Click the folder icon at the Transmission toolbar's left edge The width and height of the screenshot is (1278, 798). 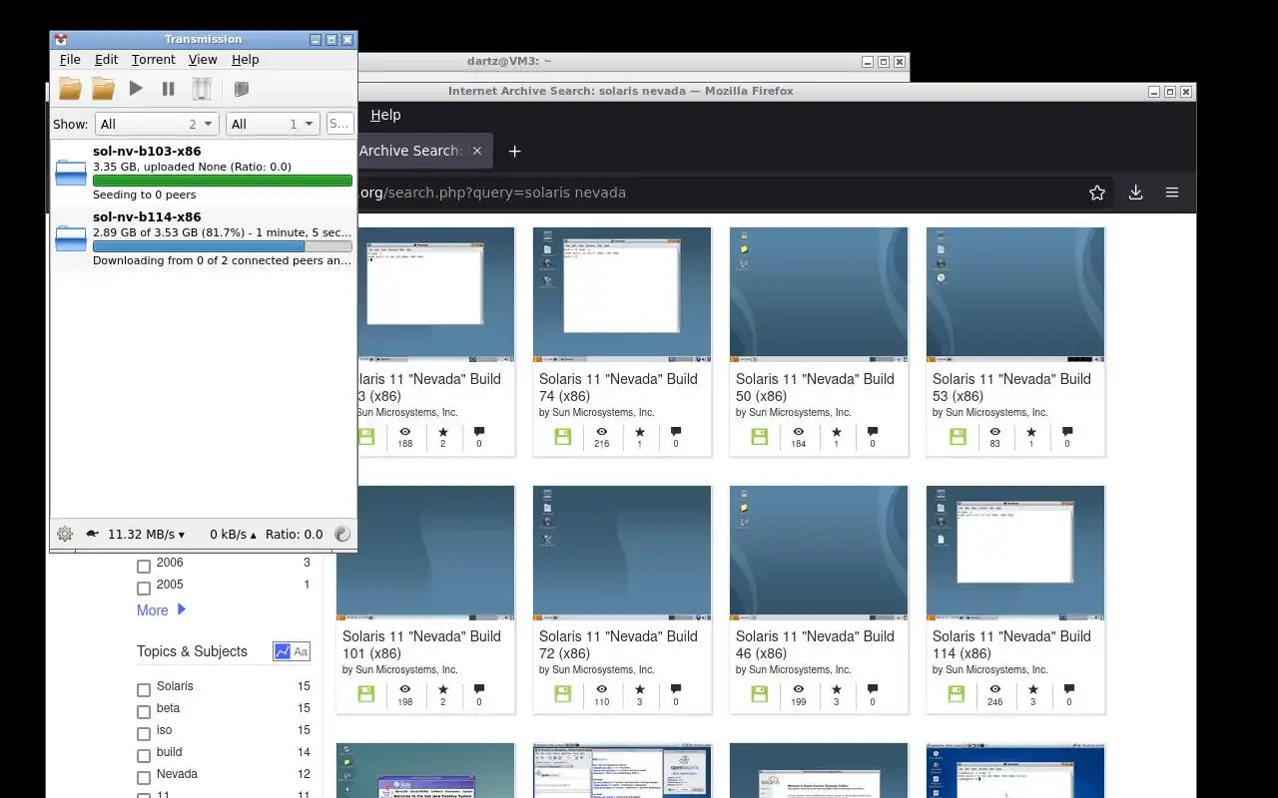click(70, 89)
